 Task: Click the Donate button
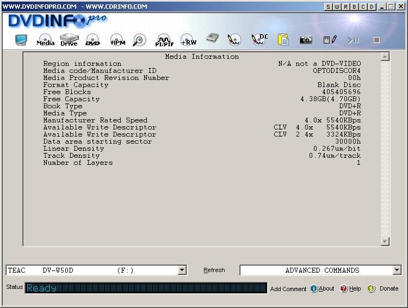click(389, 288)
